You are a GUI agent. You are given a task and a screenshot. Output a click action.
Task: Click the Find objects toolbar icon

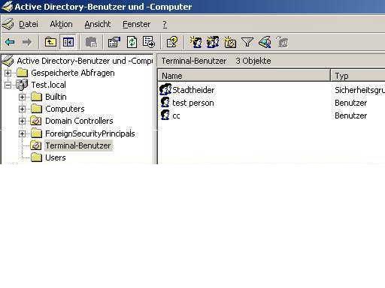(x=265, y=42)
